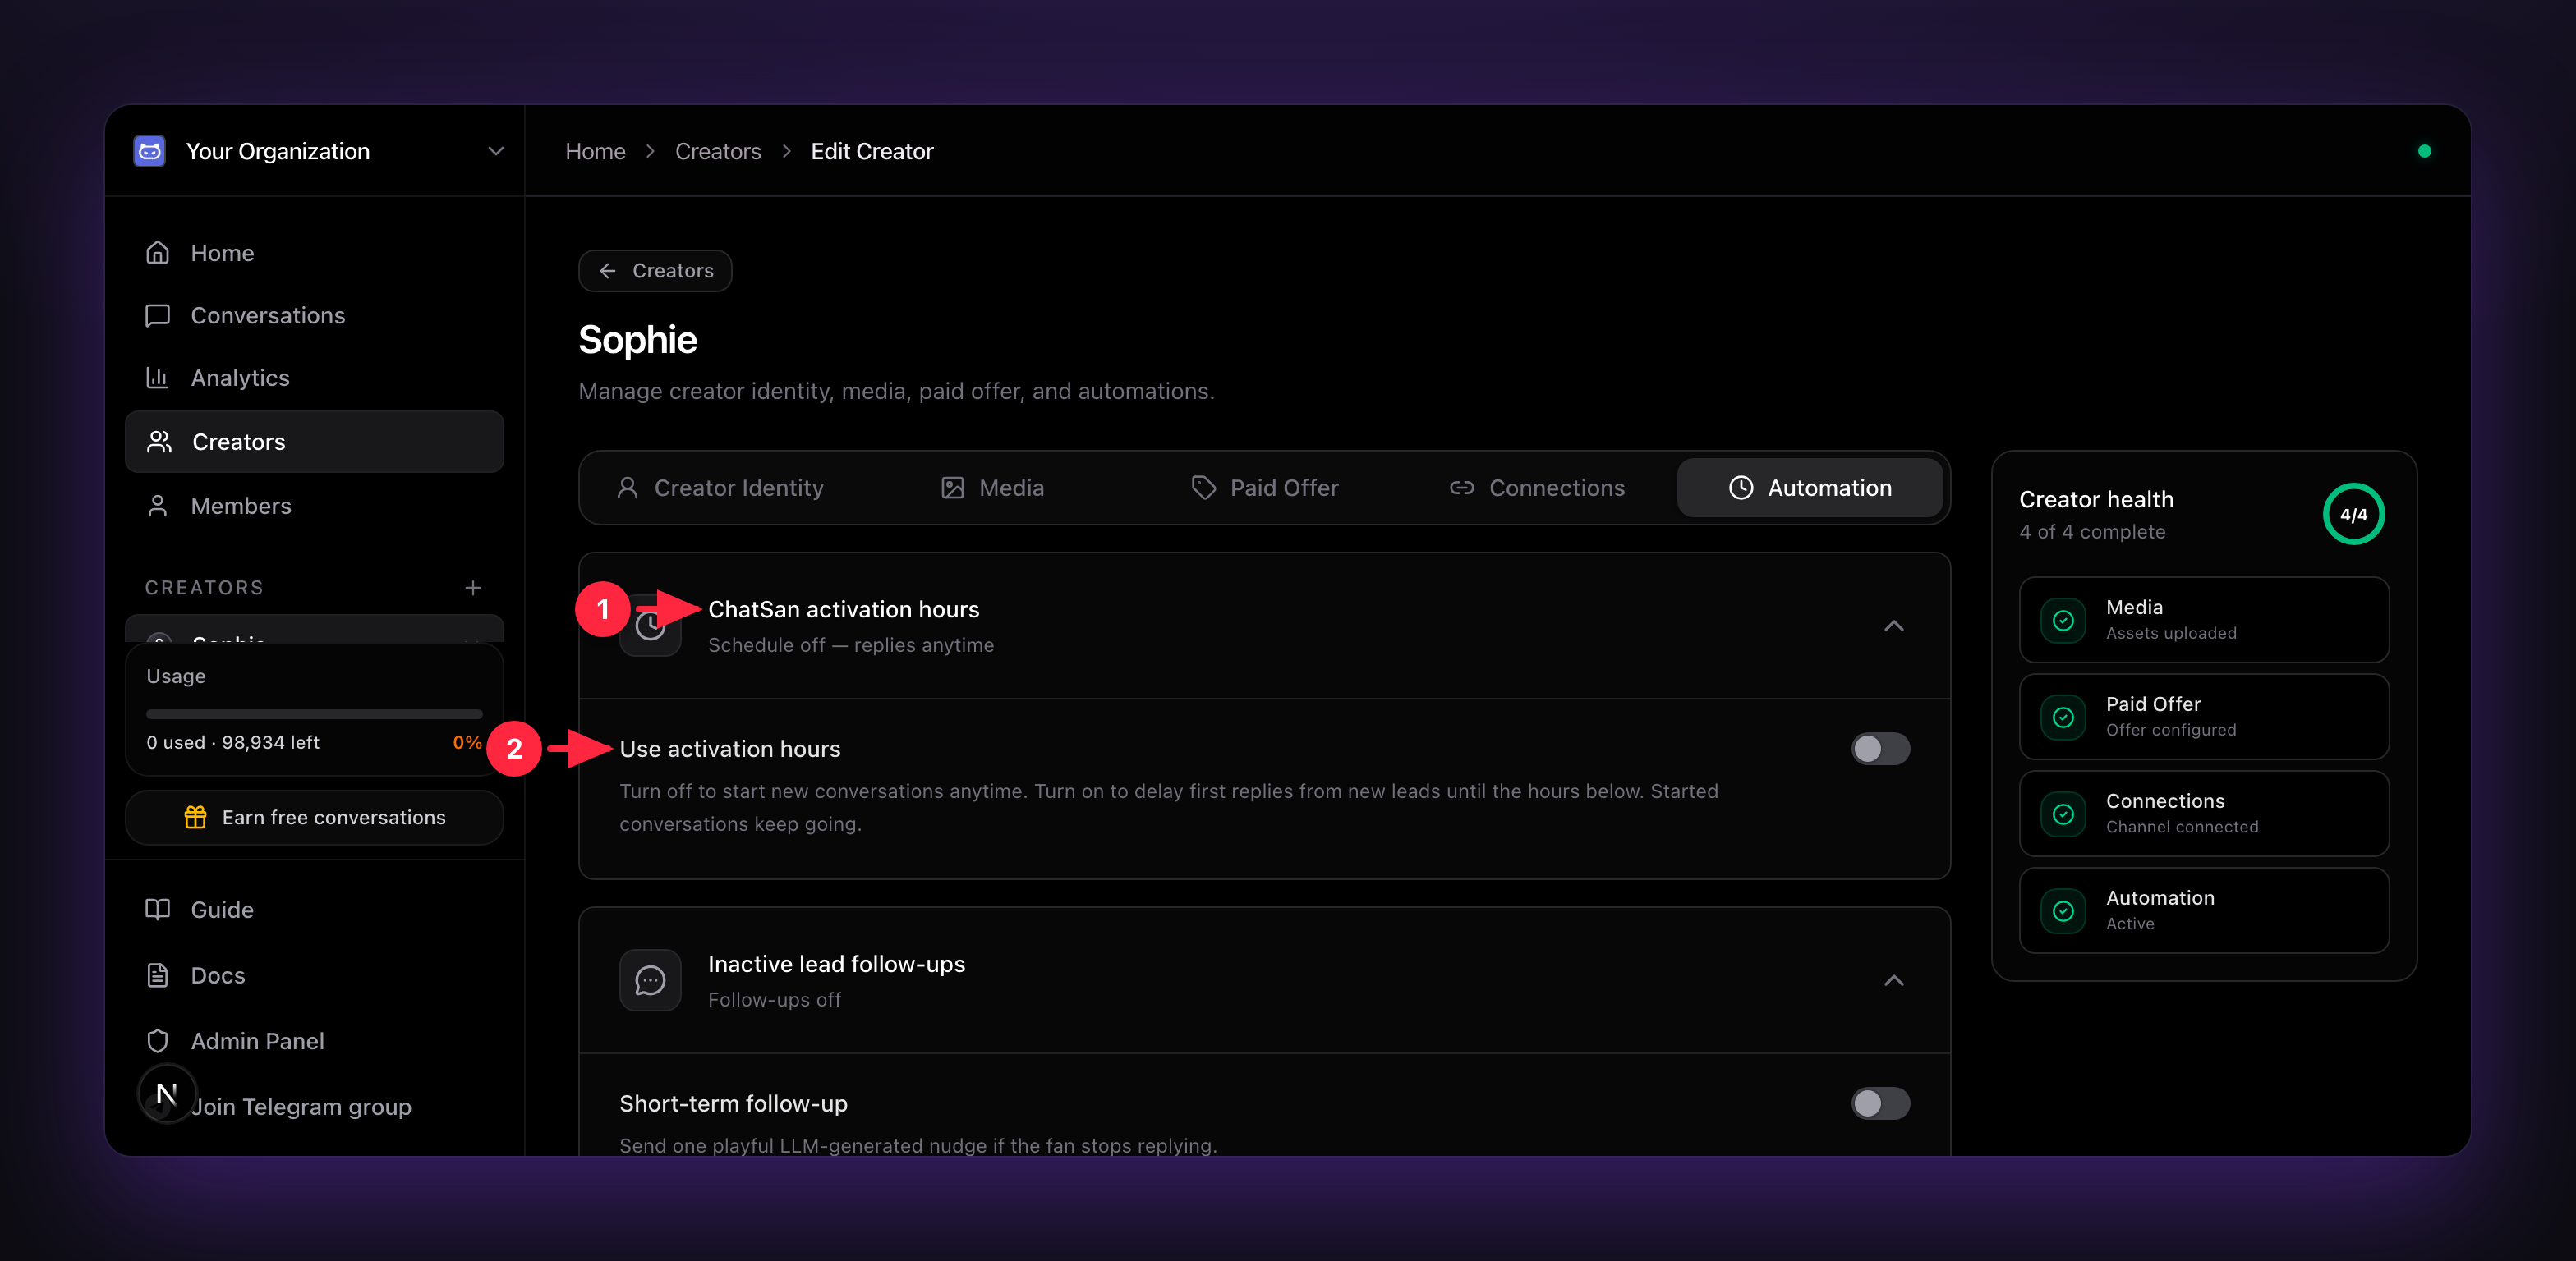
Task: Open the Connections health card
Action: (x=2204, y=814)
